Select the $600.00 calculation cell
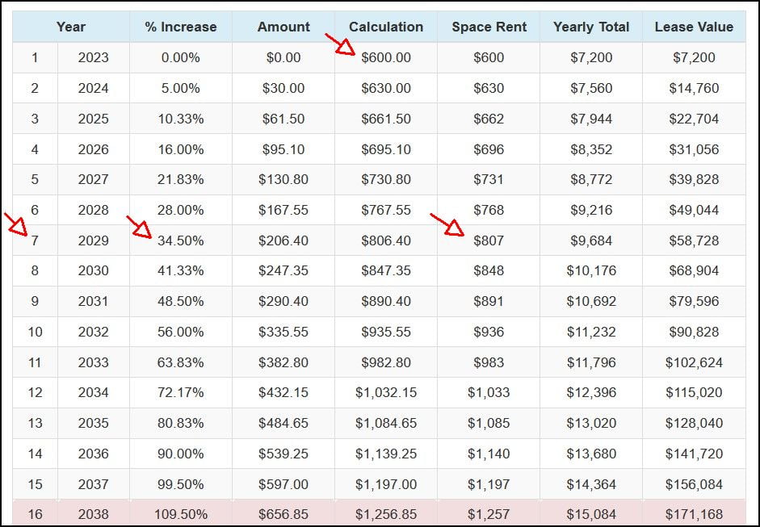The image size is (760, 527). click(386, 57)
